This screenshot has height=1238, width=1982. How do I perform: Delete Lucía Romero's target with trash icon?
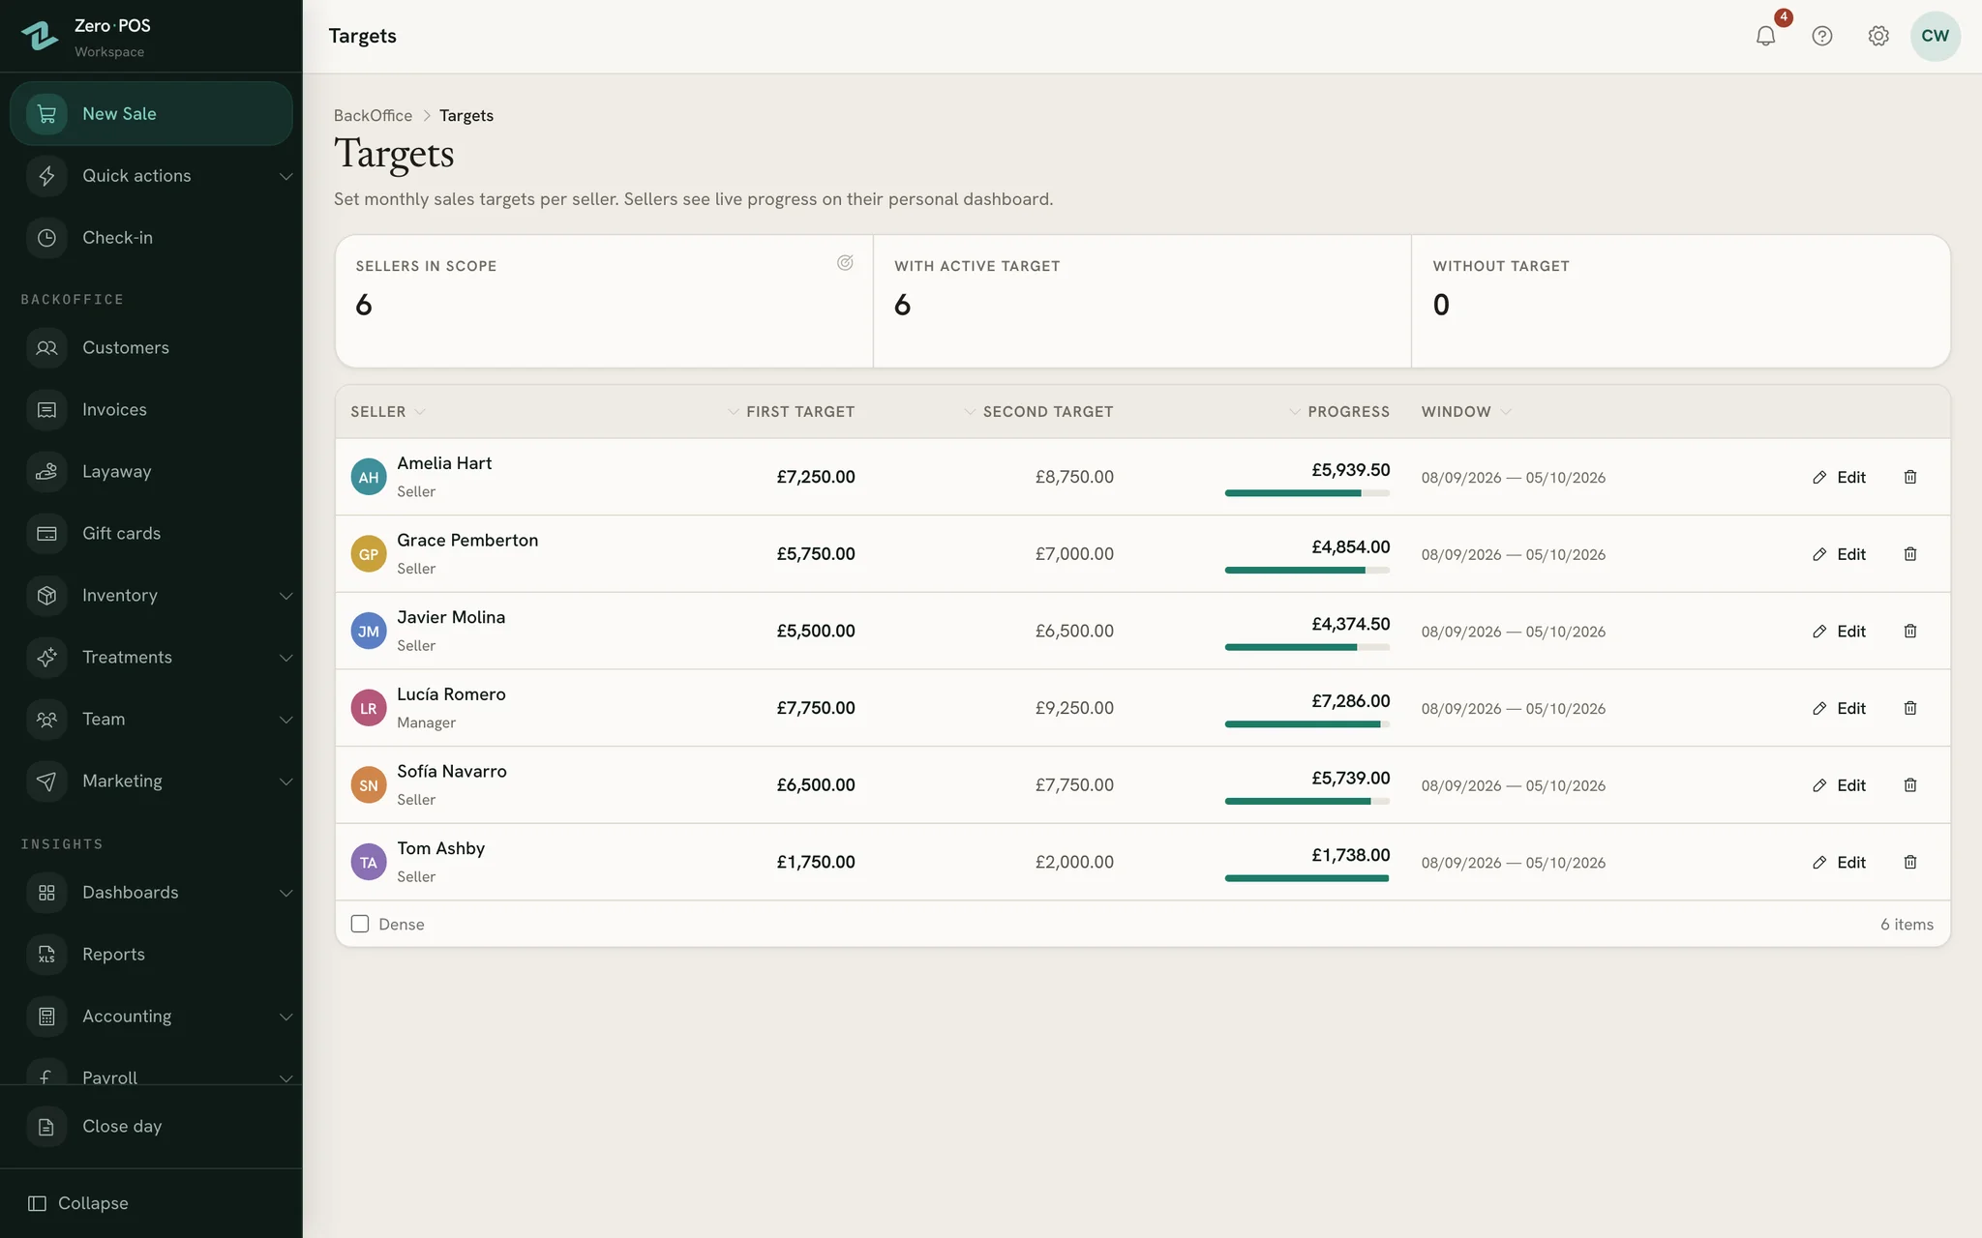pos(1910,708)
